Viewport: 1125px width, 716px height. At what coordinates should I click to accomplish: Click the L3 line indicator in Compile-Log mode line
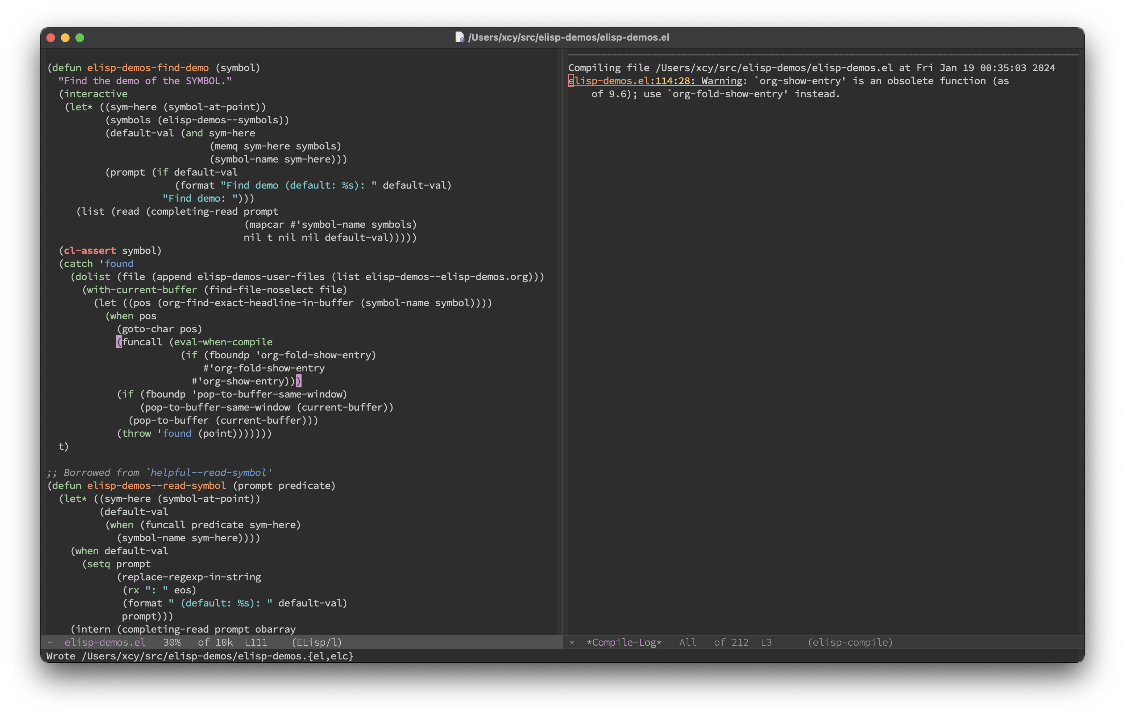coord(767,642)
